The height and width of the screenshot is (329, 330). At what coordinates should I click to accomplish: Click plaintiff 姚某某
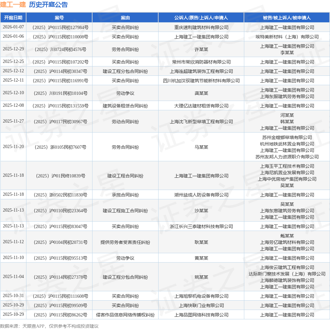pyautogui.click(x=201, y=277)
